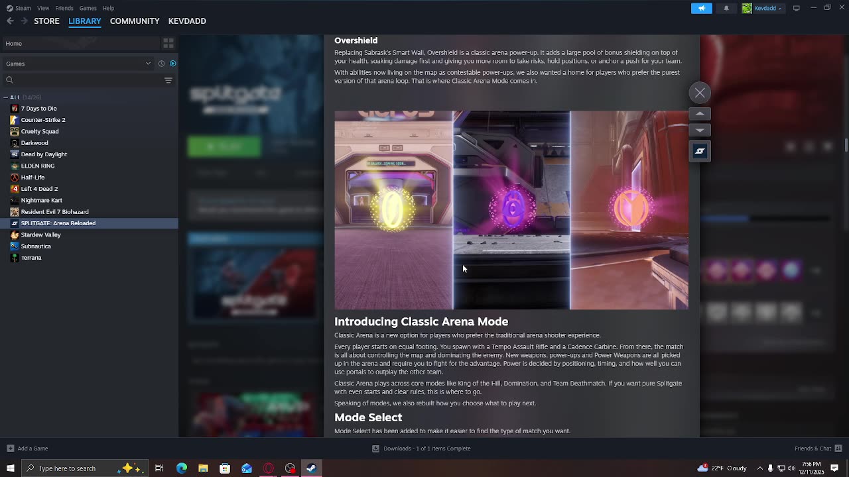This screenshot has height=477, width=849.
Task: Open the Windows notification center
Action: tap(834, 468)
